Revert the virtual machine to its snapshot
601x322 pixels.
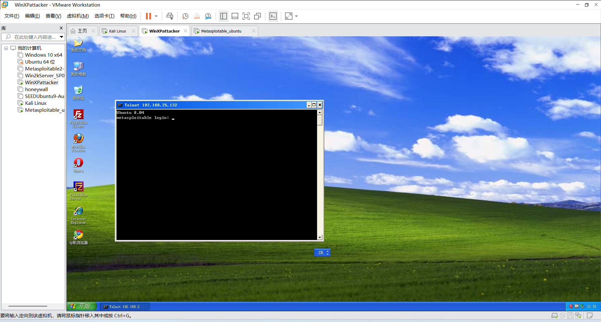pos(197,16)
